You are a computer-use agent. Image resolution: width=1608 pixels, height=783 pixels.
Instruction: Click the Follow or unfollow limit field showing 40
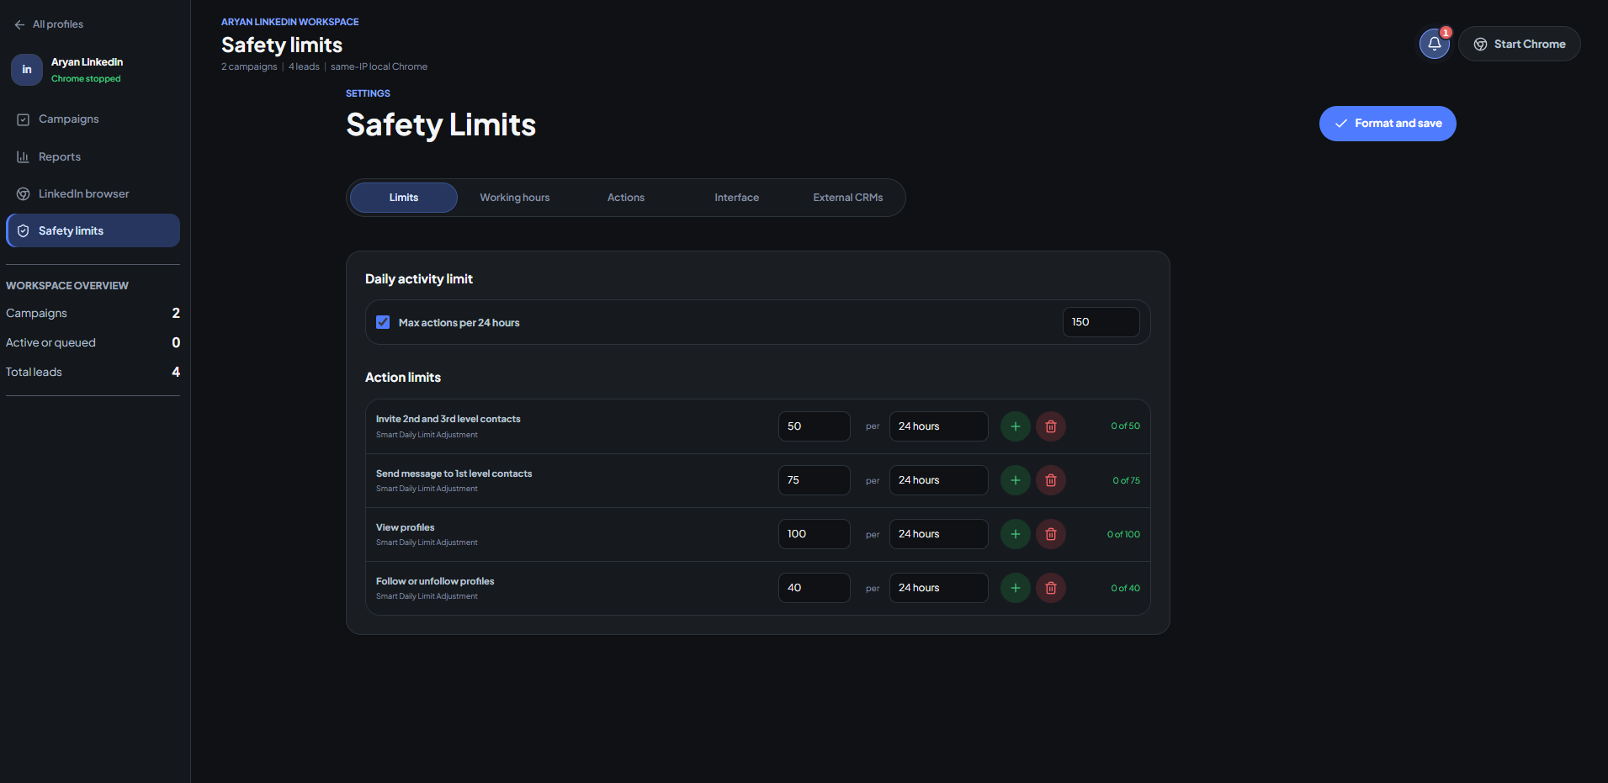(814, 588)
